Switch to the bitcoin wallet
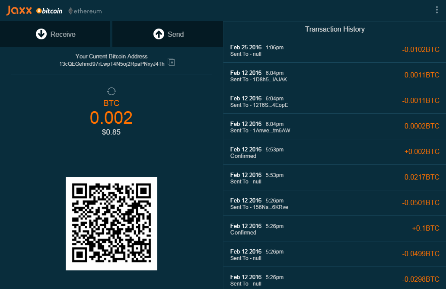The height and width of the screenshot is (289, 446). [49, 11]
